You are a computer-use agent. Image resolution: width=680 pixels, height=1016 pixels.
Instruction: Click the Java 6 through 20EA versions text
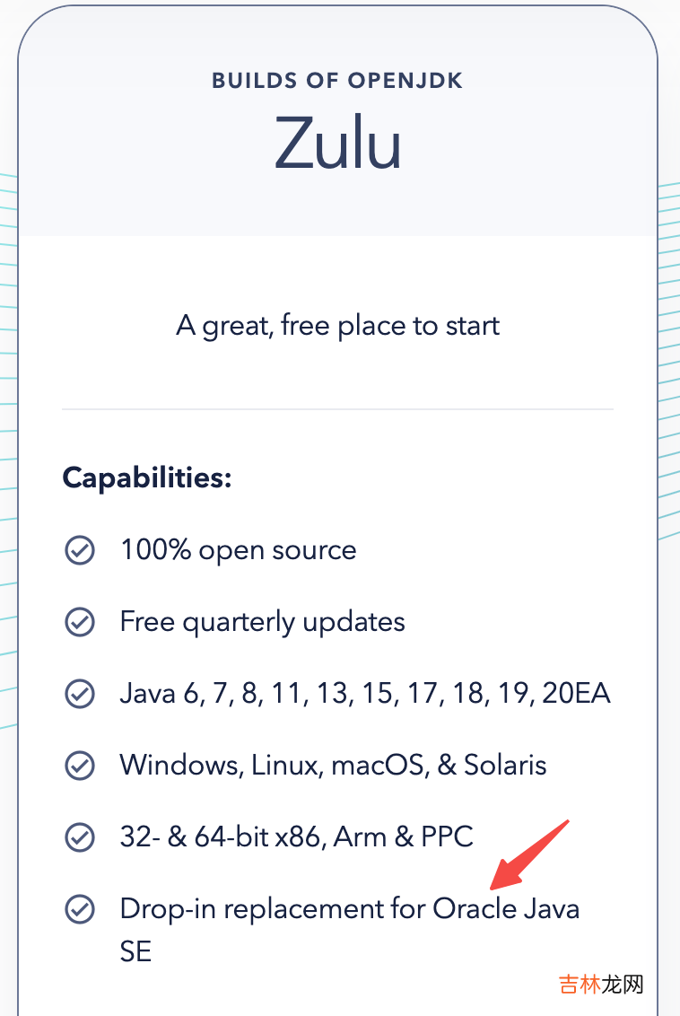click(365, 694)
